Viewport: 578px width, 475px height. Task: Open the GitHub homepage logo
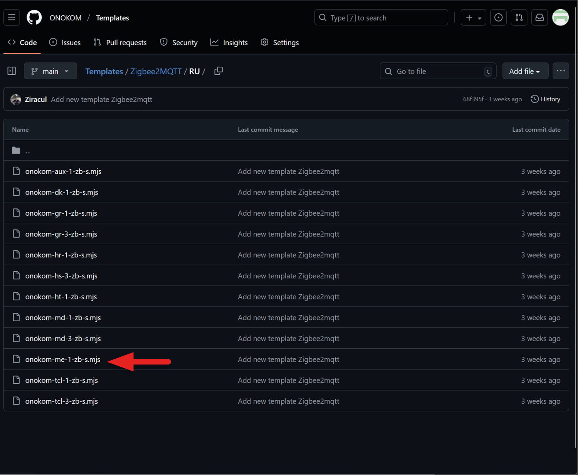click(x=34, y=18)
